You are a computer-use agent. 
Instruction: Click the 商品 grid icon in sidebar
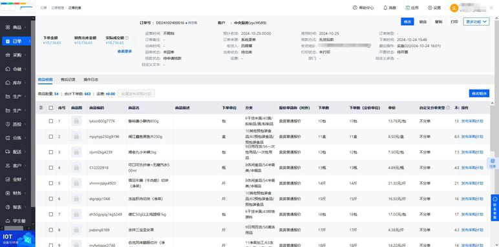point(8,27)
